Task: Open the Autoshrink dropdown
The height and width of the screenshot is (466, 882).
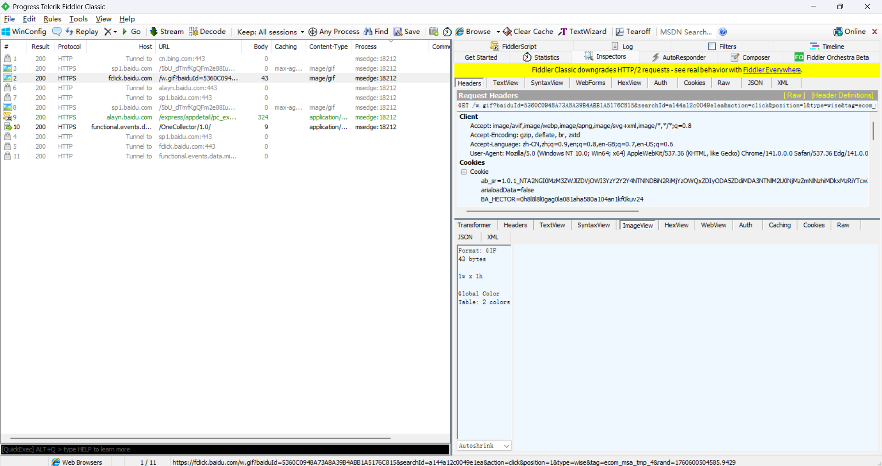Action: pyautogui.click(x=484, y=445)
